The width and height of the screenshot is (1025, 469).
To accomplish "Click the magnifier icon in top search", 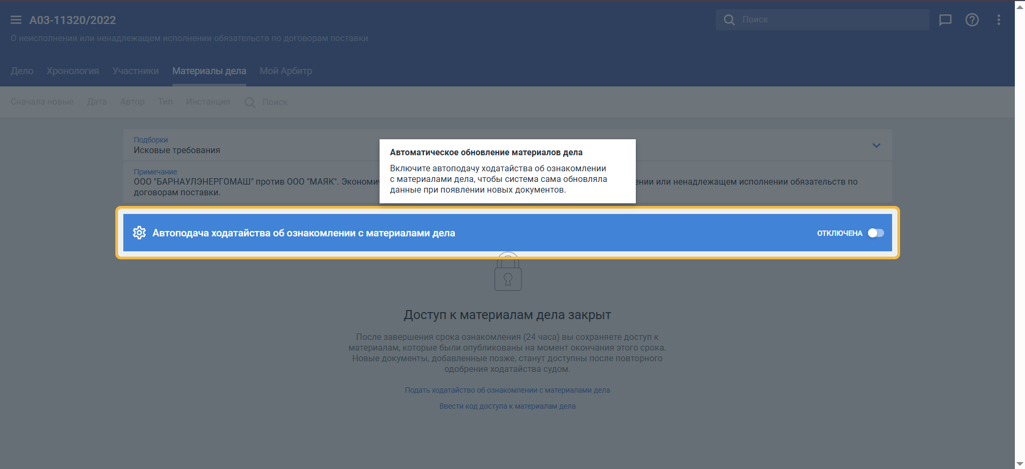I will pyautogui.click(x=729, y=20).
